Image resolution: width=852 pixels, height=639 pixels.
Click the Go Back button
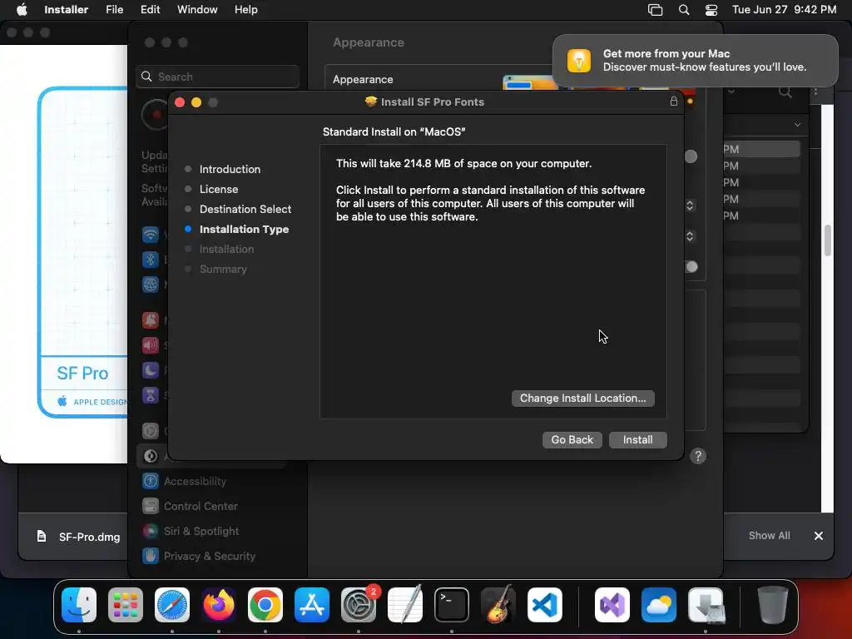click(x=572, y=439)
